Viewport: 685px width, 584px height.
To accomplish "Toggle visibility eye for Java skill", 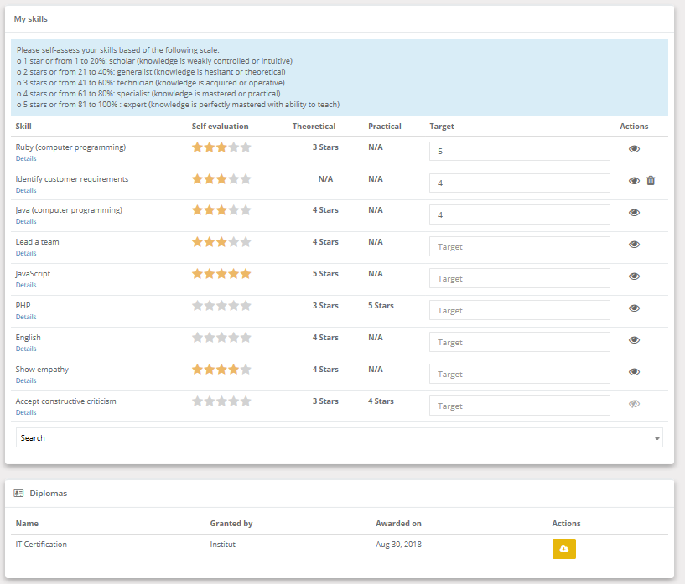I will 634,213.
